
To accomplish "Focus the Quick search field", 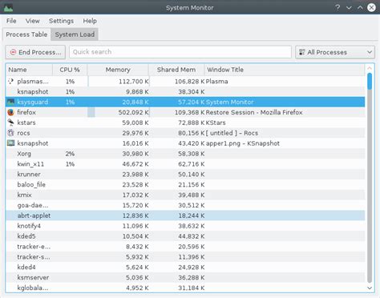I will coord(180,52).
